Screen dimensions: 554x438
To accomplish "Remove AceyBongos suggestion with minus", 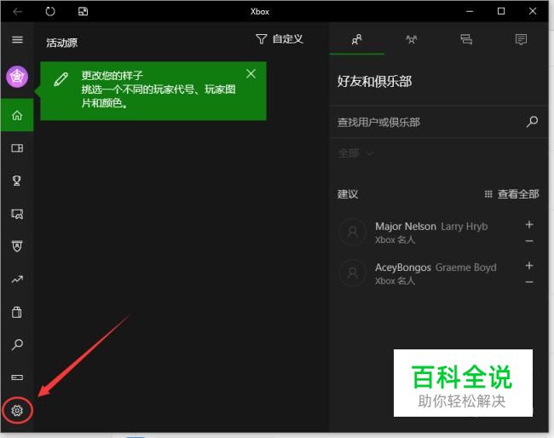I will point(529,282).
